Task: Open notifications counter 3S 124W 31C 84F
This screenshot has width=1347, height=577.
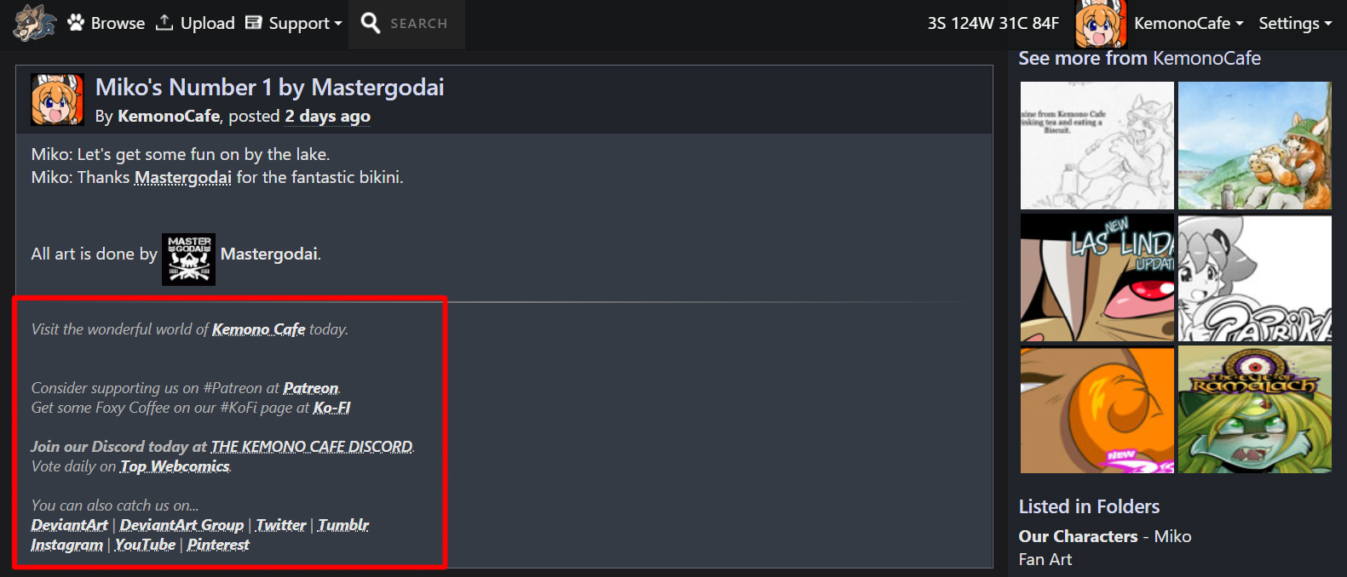Action: (x=993, y=23)
